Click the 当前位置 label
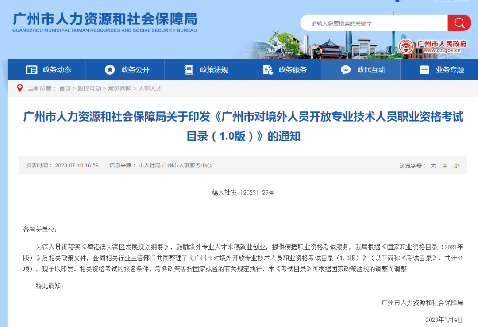Screen dimensions: 478x327 pyautogui.click(x=42, y=89)
